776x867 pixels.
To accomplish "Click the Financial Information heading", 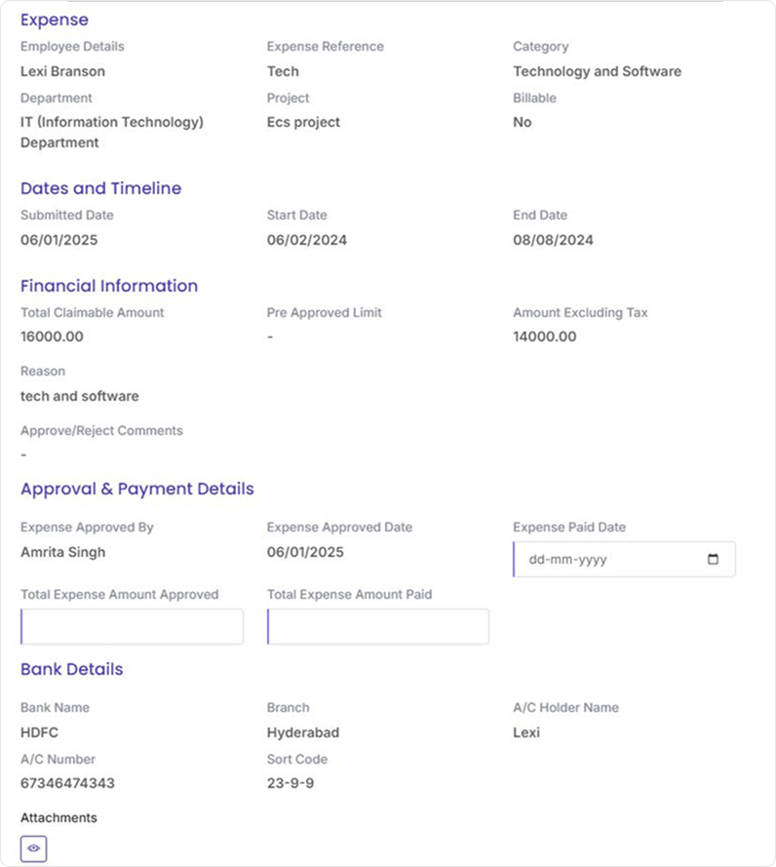I will (x=109, y=286).
